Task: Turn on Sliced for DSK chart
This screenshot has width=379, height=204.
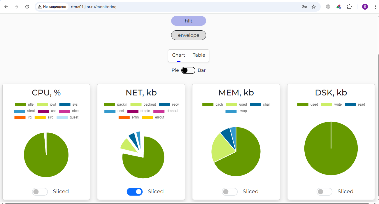Action: 324,192
